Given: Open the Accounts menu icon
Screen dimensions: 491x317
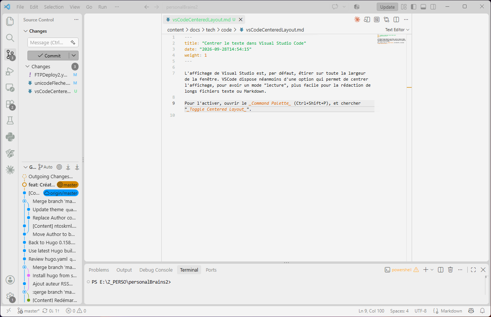Looking at the screenshot, I should (x=10, y=280).
